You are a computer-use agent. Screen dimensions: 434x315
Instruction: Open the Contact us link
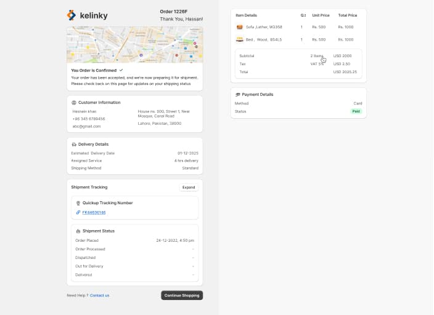99,295
